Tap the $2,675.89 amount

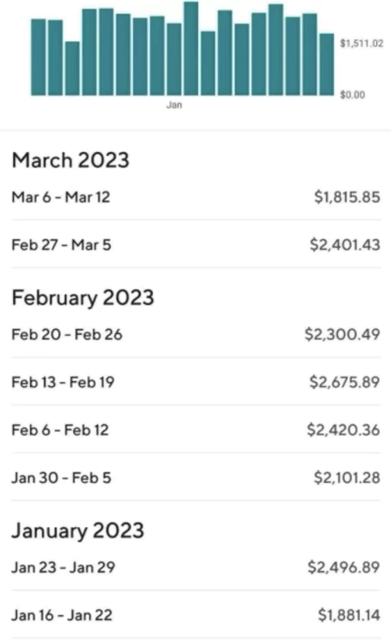coord(344,382)
